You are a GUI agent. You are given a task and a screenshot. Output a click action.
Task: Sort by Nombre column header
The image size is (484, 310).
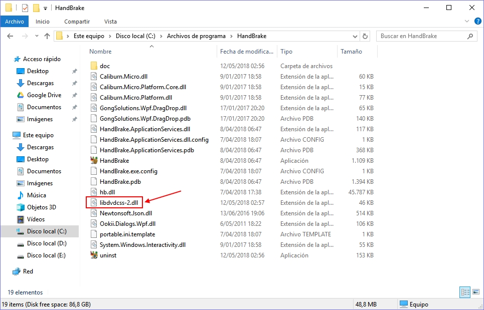(x=100, y=52)
